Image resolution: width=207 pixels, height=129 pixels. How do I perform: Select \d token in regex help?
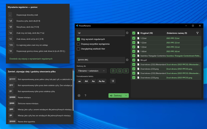click(x=11, y=21)
